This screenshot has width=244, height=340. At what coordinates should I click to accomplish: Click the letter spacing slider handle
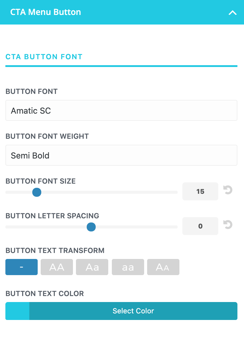(x=91, y=227)
